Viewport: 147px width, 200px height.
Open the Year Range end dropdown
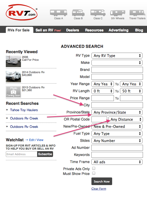131,84
